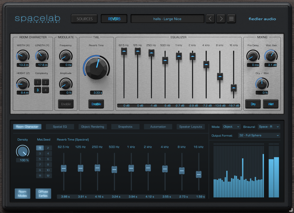
Task: Open the Output Format dropdown
Action: pos(259,135)
